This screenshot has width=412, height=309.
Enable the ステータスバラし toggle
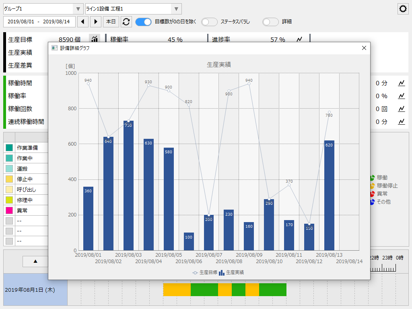pyautogui.click(x=209, y=22)
